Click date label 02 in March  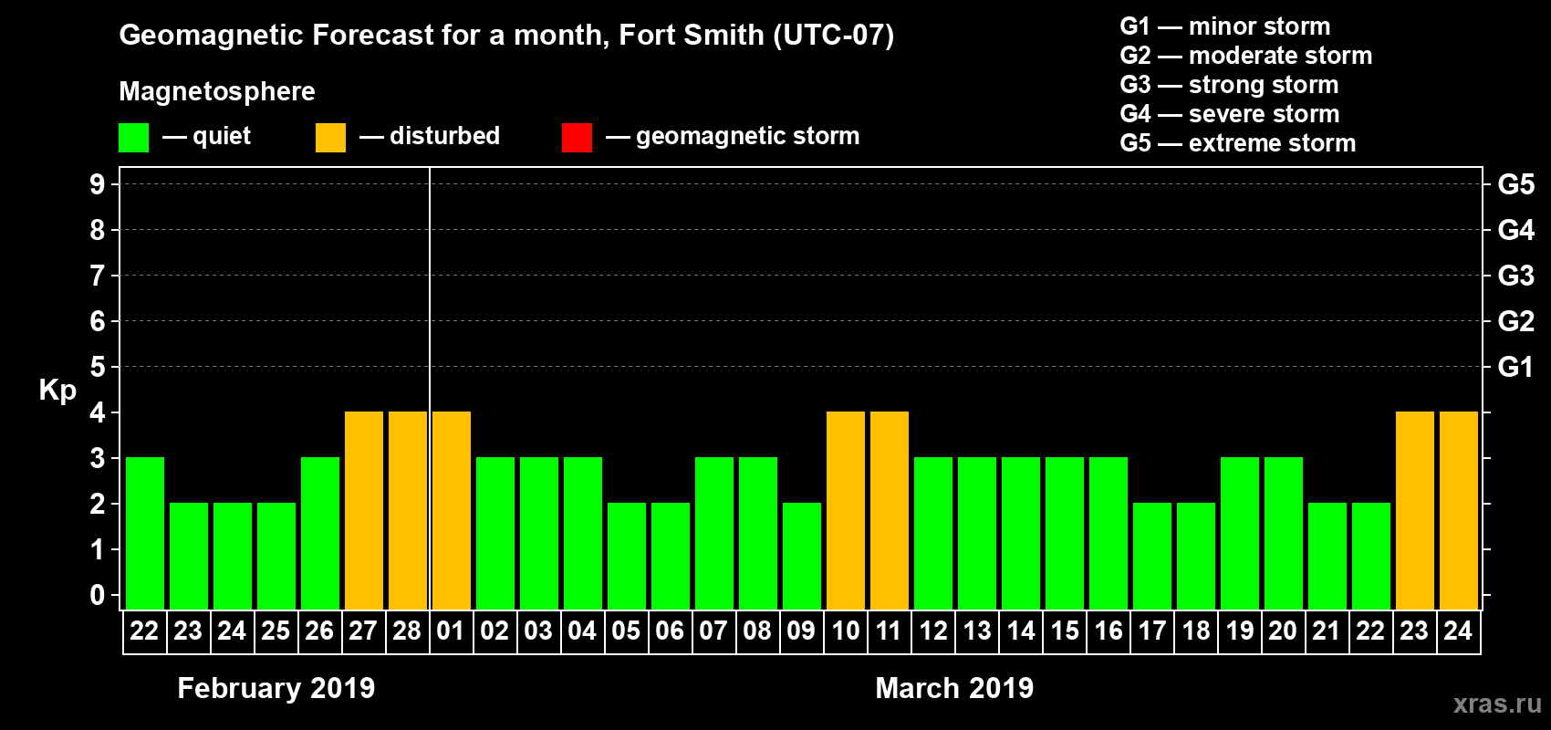[x=494, y=631]
